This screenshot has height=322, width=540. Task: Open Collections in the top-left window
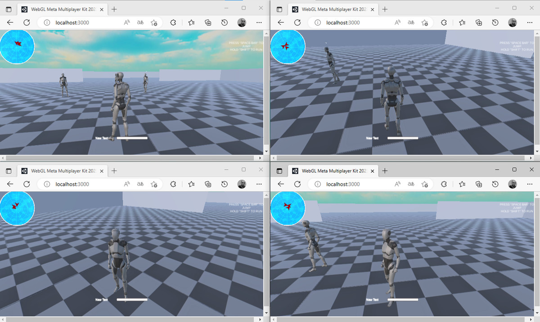pyautogui.click(x=208, y=22)
